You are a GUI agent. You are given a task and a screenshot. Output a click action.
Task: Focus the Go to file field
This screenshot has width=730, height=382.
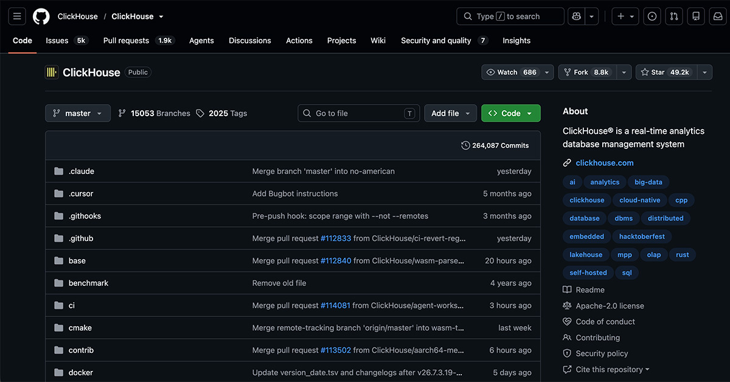(x=359, y=113)
